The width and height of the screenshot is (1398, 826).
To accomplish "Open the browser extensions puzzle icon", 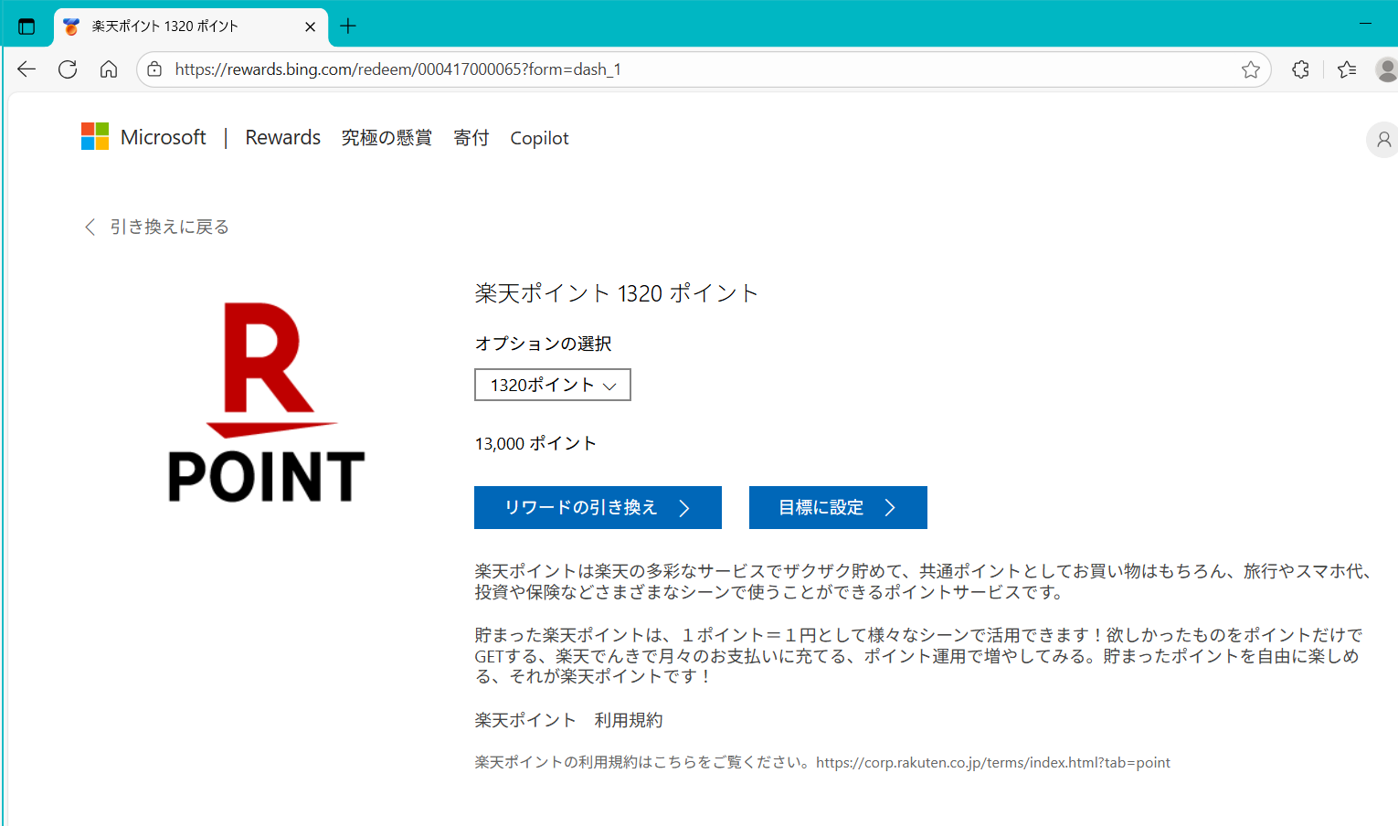I will pyautogui.click(x=1300, y=69).
